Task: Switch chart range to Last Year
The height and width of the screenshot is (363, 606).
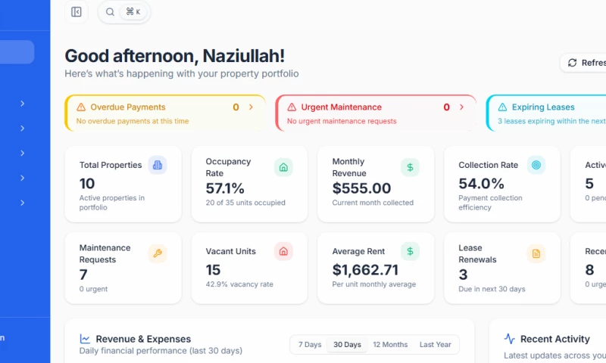Action: (435, 345)
